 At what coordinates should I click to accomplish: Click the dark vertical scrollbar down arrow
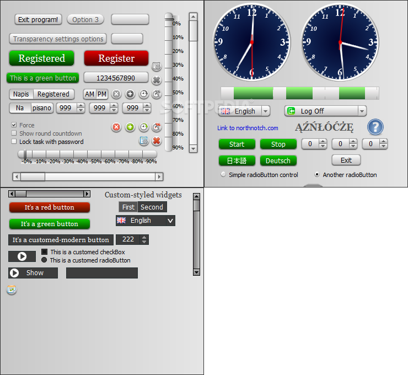pyautogui.click(x=196, y=272)
